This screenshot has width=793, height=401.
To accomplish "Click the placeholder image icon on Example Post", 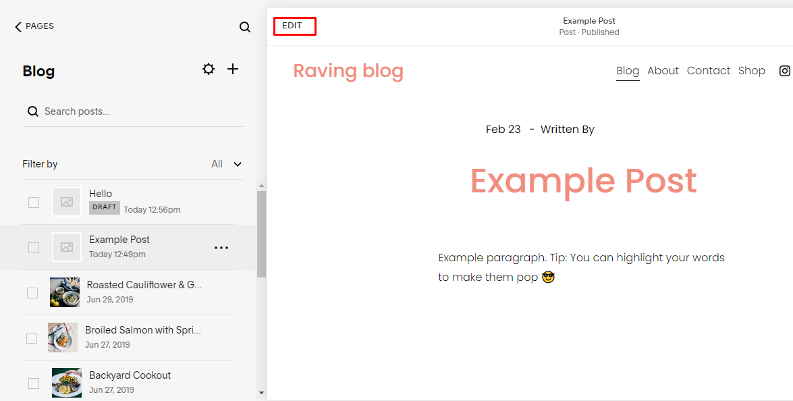I will tap(66, 247).
